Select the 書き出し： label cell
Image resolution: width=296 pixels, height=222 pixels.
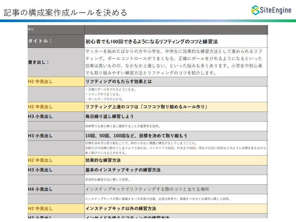[56, 62]
